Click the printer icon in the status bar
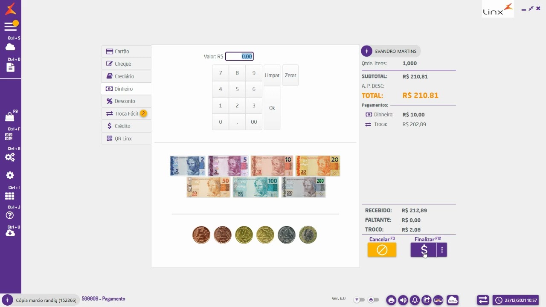 coord(391,300)
